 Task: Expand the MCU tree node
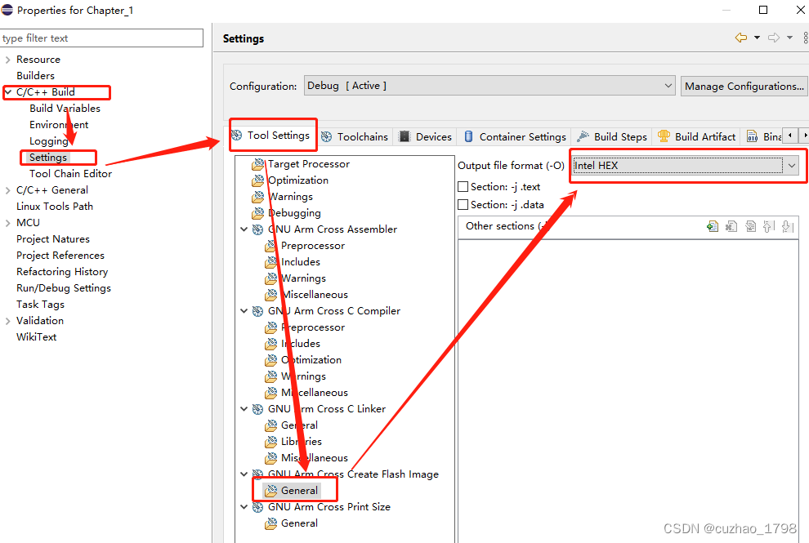pyautogui.click(x=7, y=223)
